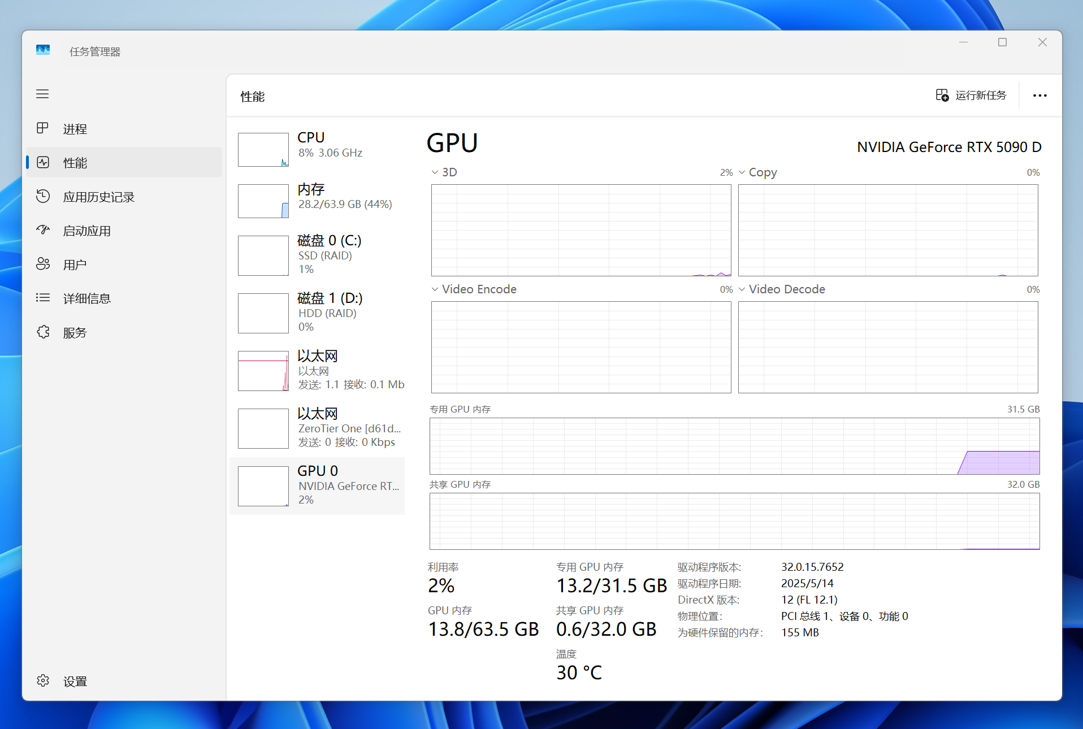Viewport: 1083px width, 729px height.
Task: Select the 进程 processes icon
Action: pos(42,128)
